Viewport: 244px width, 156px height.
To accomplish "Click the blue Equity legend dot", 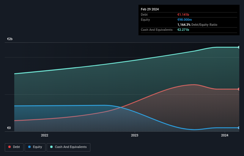I will click(29, 147).
